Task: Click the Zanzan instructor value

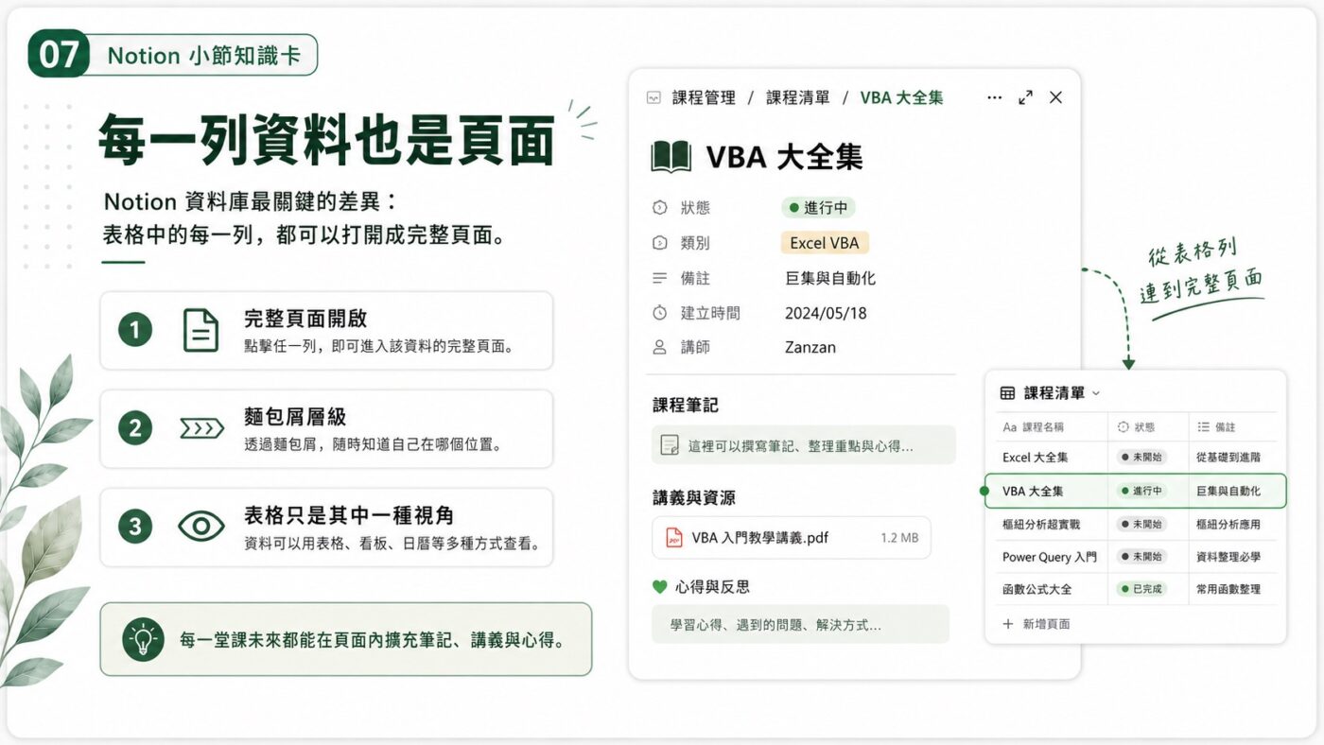Action: tap(810, 347)
